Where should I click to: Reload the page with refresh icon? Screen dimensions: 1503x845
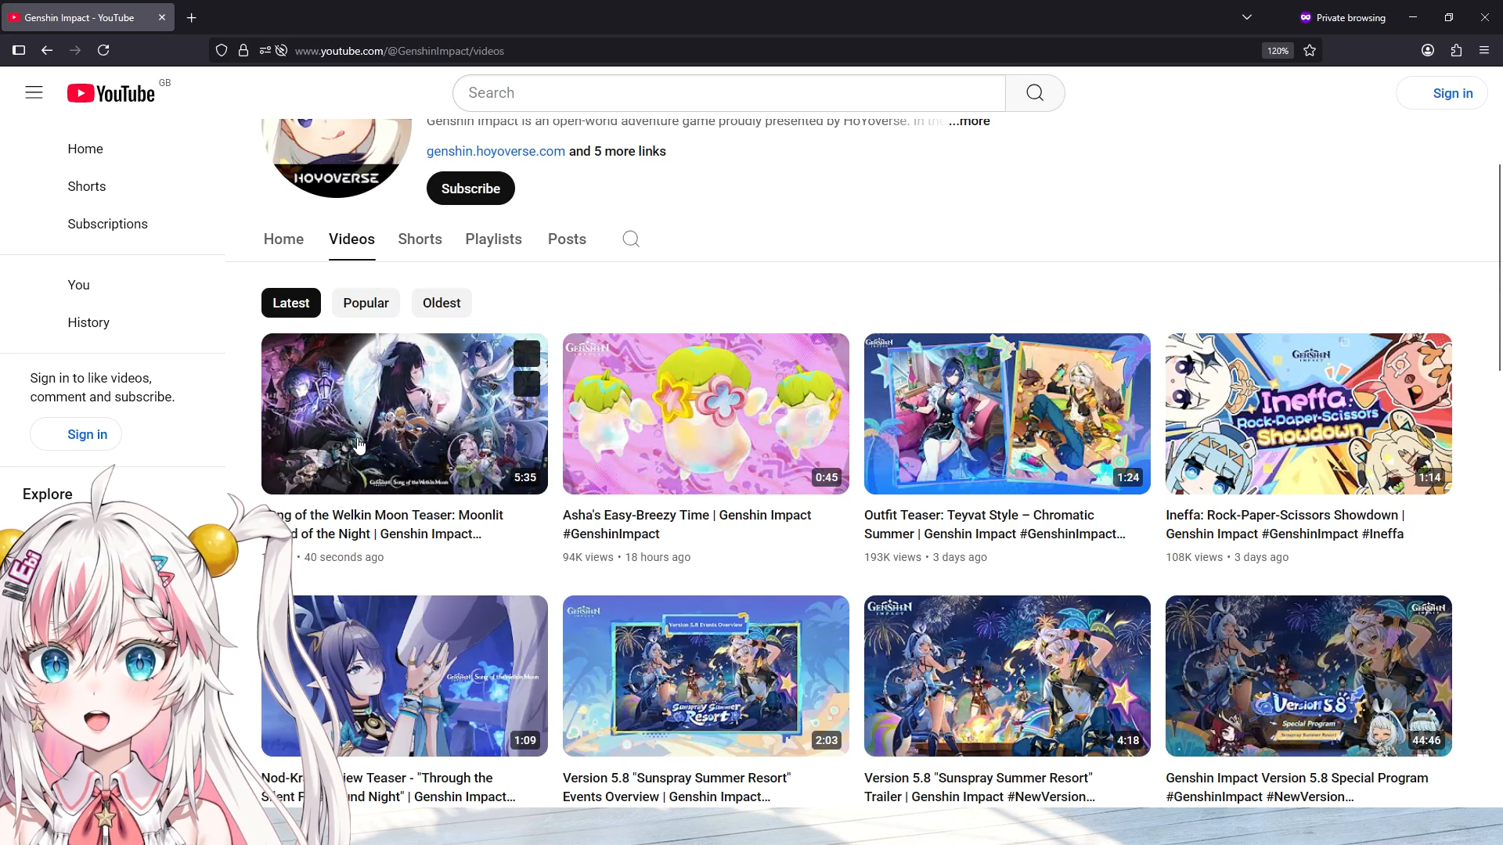point(103,51)
